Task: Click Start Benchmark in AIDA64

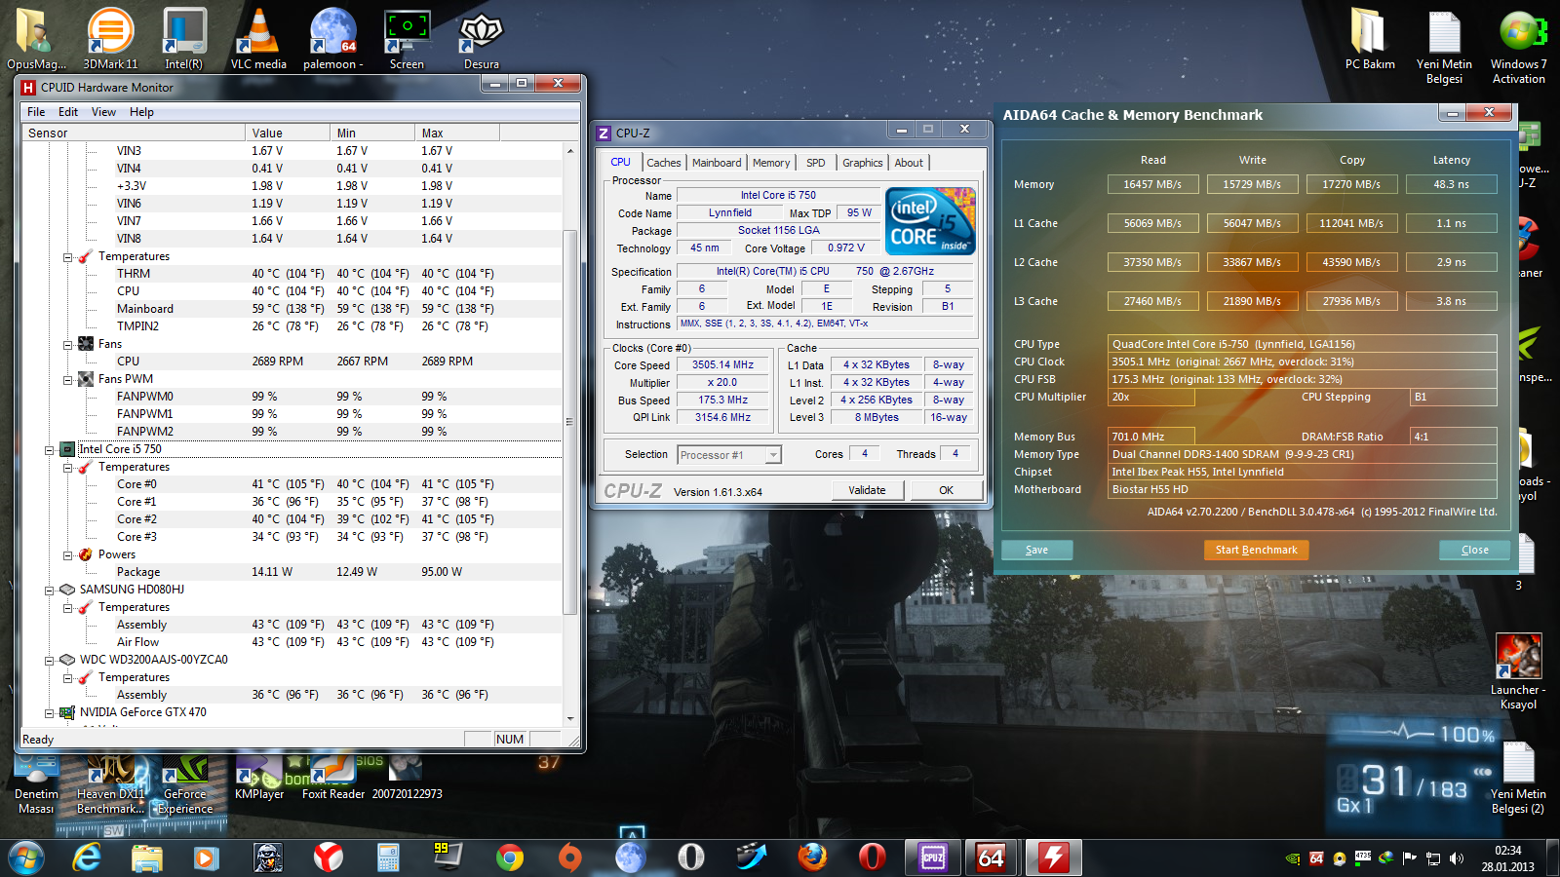Action: point(1256,550)
